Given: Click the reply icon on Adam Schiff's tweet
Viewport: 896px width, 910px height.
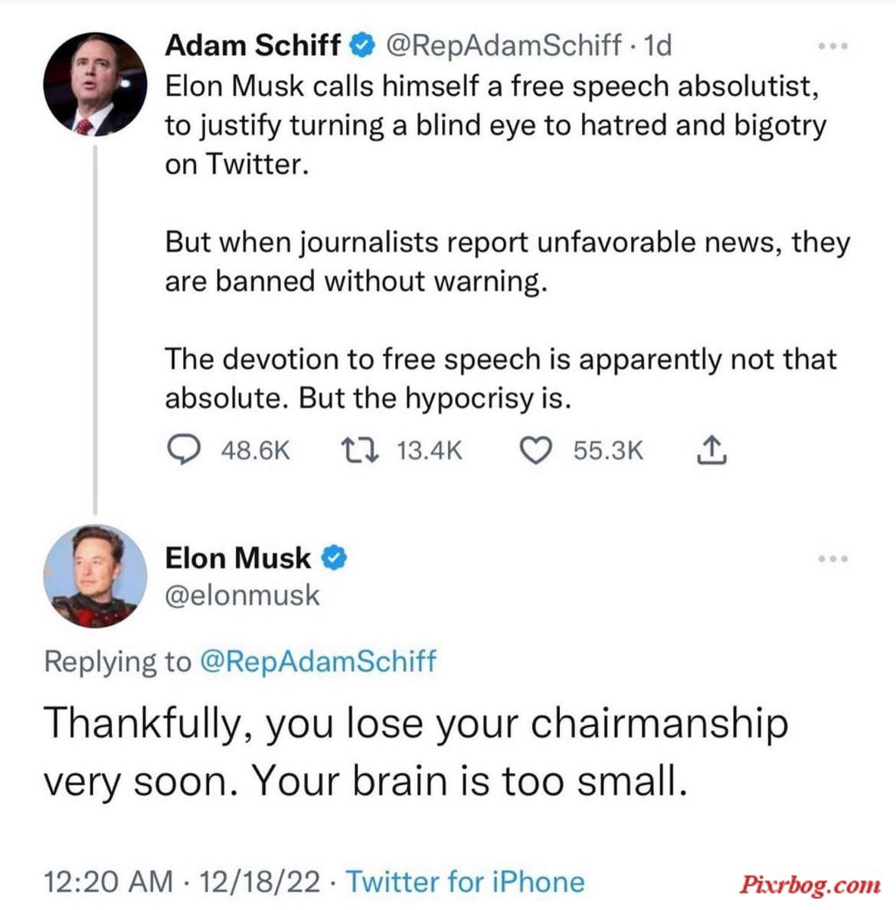Looking at the screenshot, I should tap(184, 450).
